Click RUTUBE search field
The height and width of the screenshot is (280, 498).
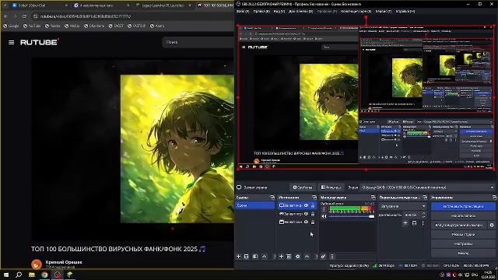pos(198,42)
